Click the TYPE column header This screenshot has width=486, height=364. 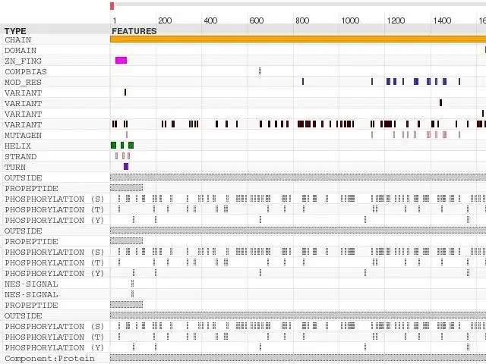pyautogui.click(x=15, y=31)
